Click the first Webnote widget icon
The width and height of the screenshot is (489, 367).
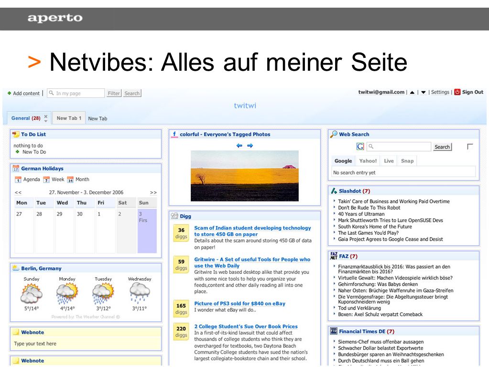click(16, 333)
